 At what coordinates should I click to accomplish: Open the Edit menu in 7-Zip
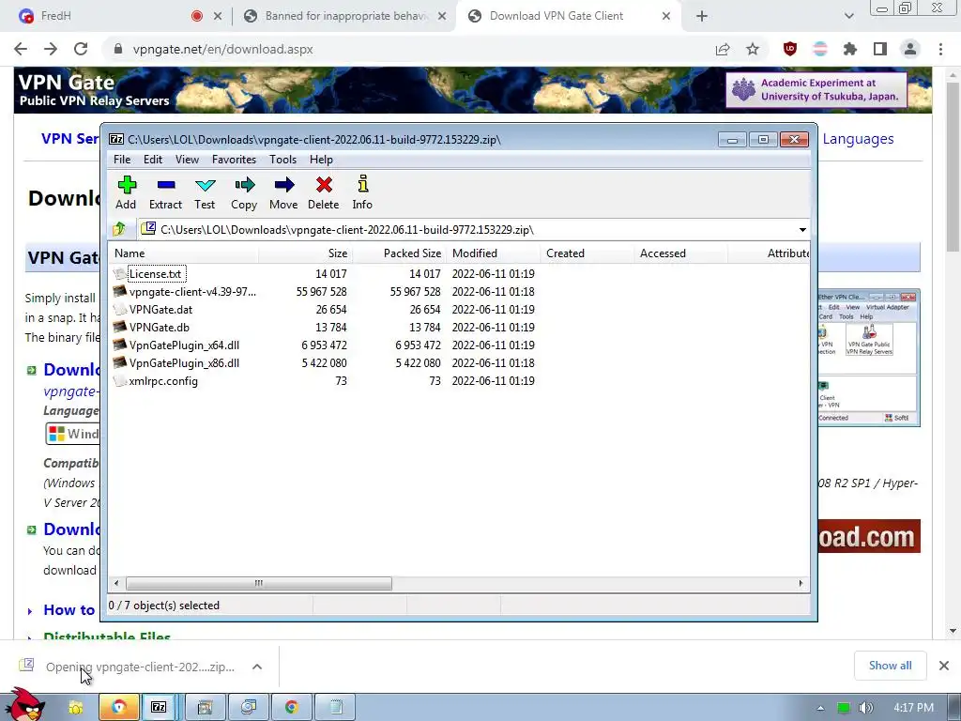click(153, 160)
